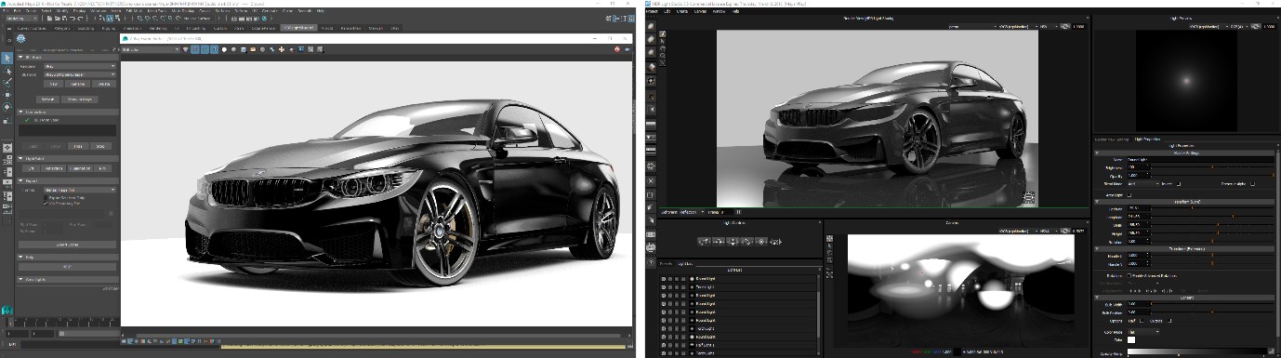Screen dimensions: 1281x358
Task: Toggle Export Rendered Only checkbox
Action: click(x=46, y=197)
